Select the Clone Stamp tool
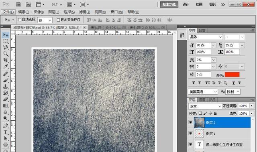This screenshot has width=257, height=152. 5,86
